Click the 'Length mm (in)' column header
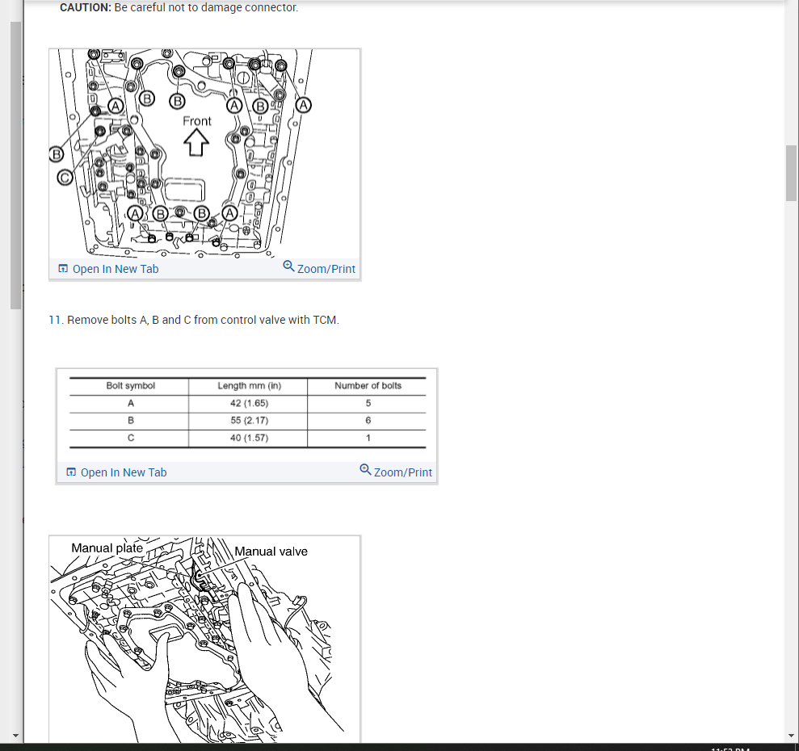Screen dimensions: 799x751 tap(249, 386)
